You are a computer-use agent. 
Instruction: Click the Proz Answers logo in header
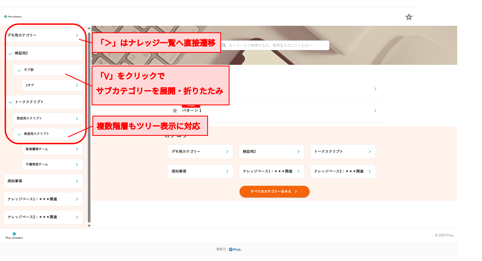[13, 17]
